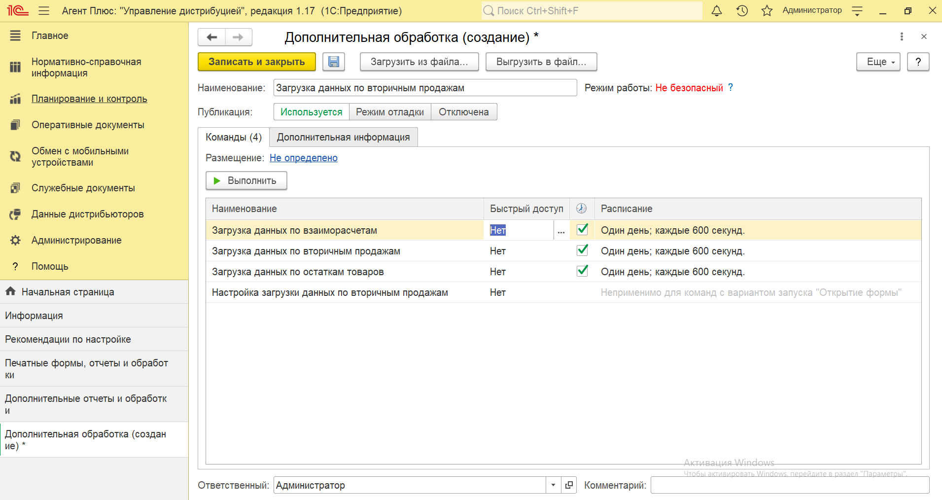This screenshot has width=942, height=500.
Task: Click the Администратор user name
Action: (x=812, y=10)
